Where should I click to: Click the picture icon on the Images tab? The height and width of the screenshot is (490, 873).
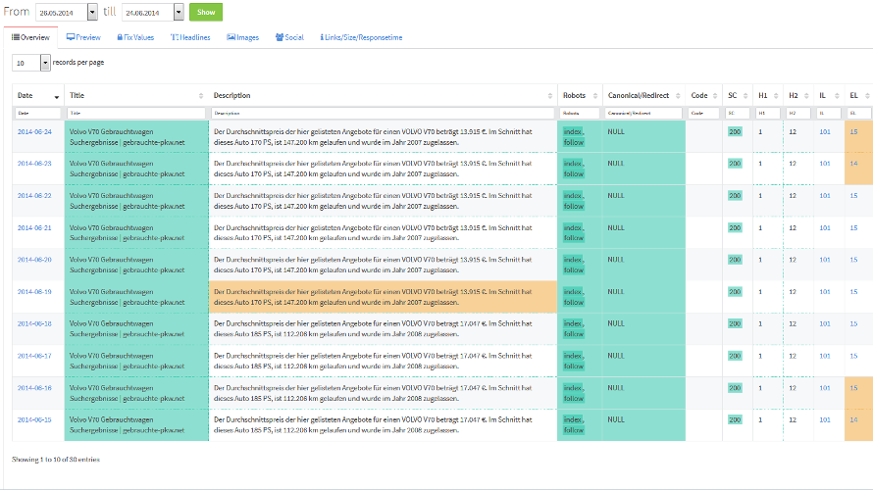231,37
